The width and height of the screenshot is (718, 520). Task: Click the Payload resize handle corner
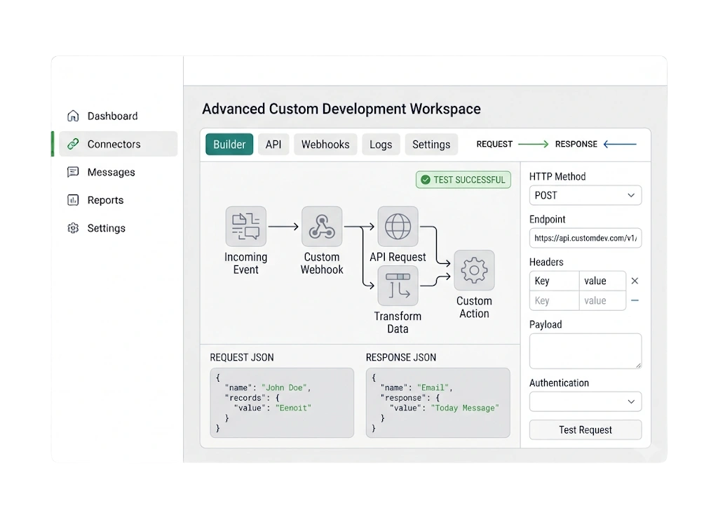638,365
